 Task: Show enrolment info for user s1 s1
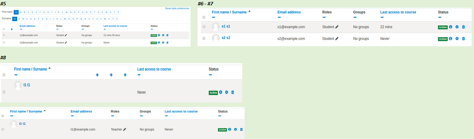(x=450, y=27)
